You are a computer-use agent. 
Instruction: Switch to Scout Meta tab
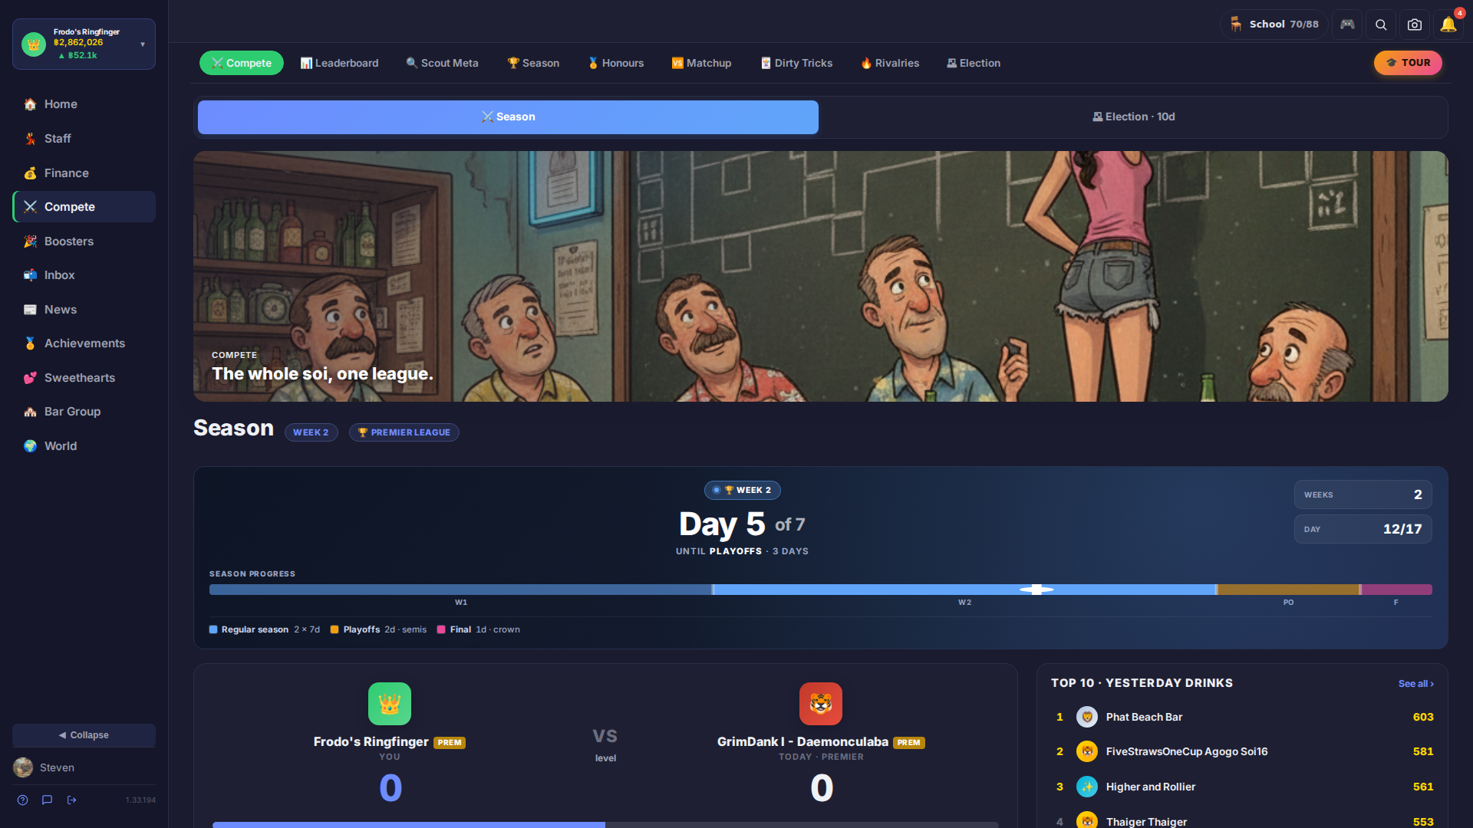coord(442,63)
